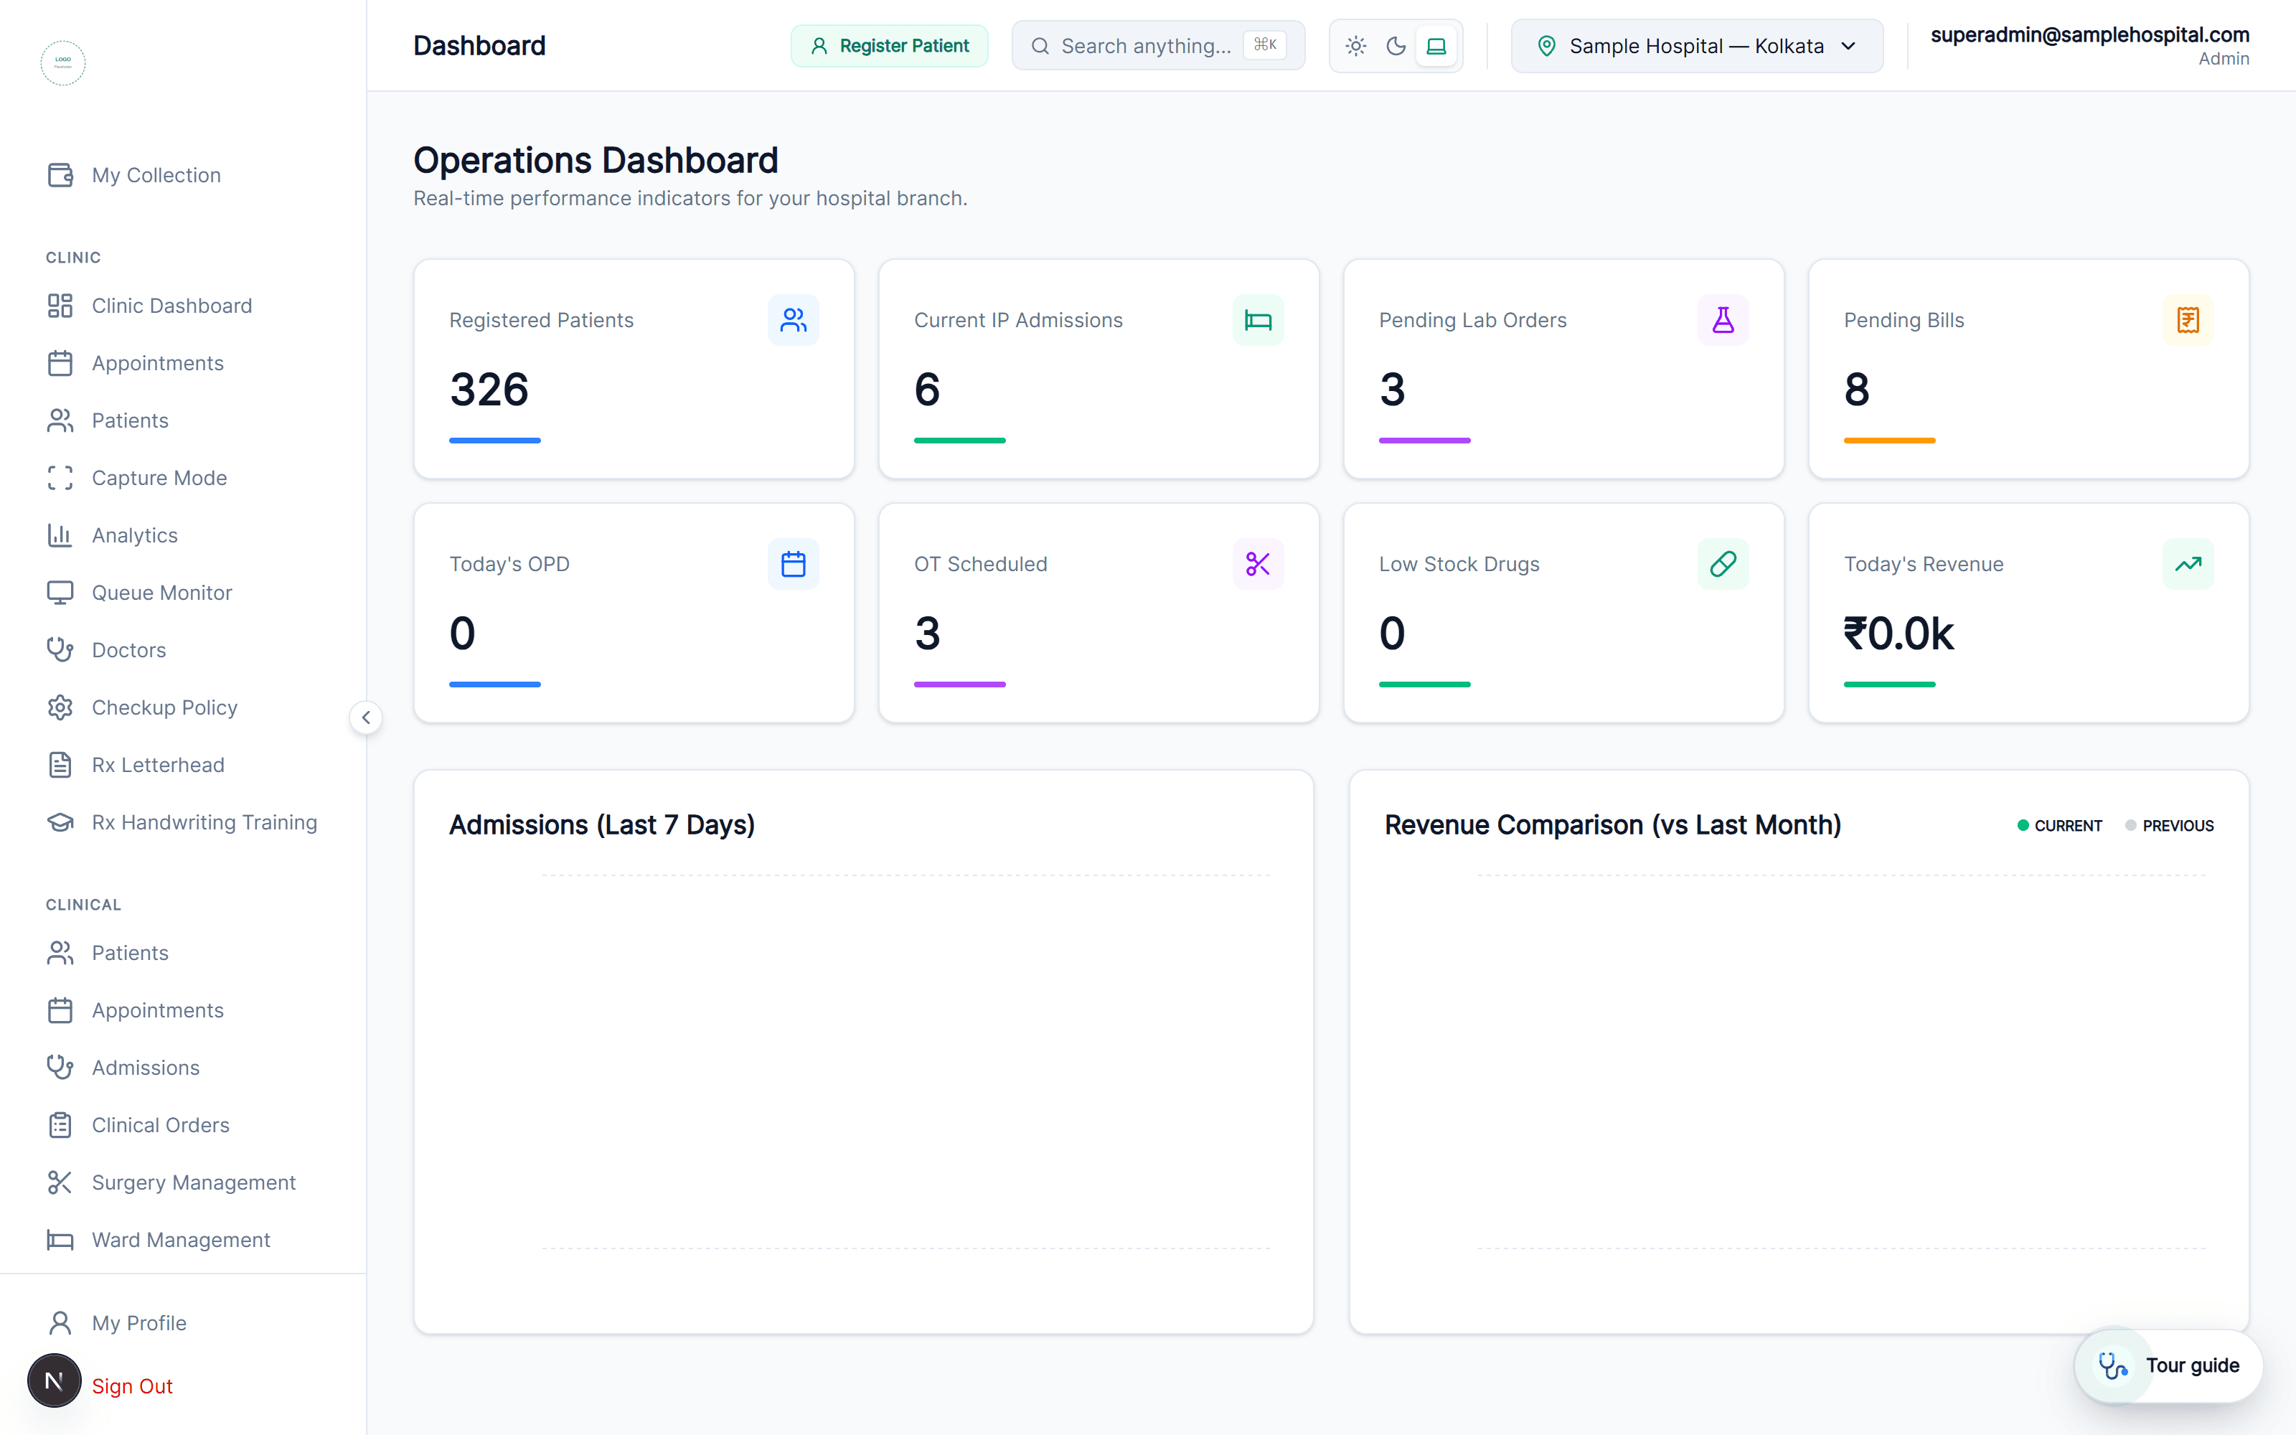
Task: Click the Doctors stethoscope icon
Action: (61, 650)
